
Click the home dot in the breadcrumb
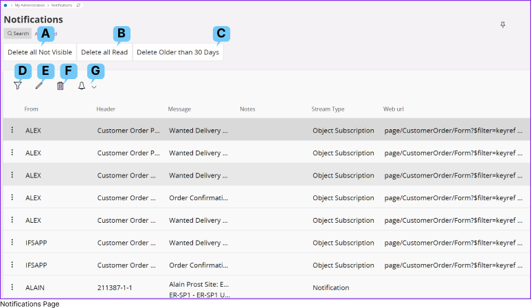[5, 5]
